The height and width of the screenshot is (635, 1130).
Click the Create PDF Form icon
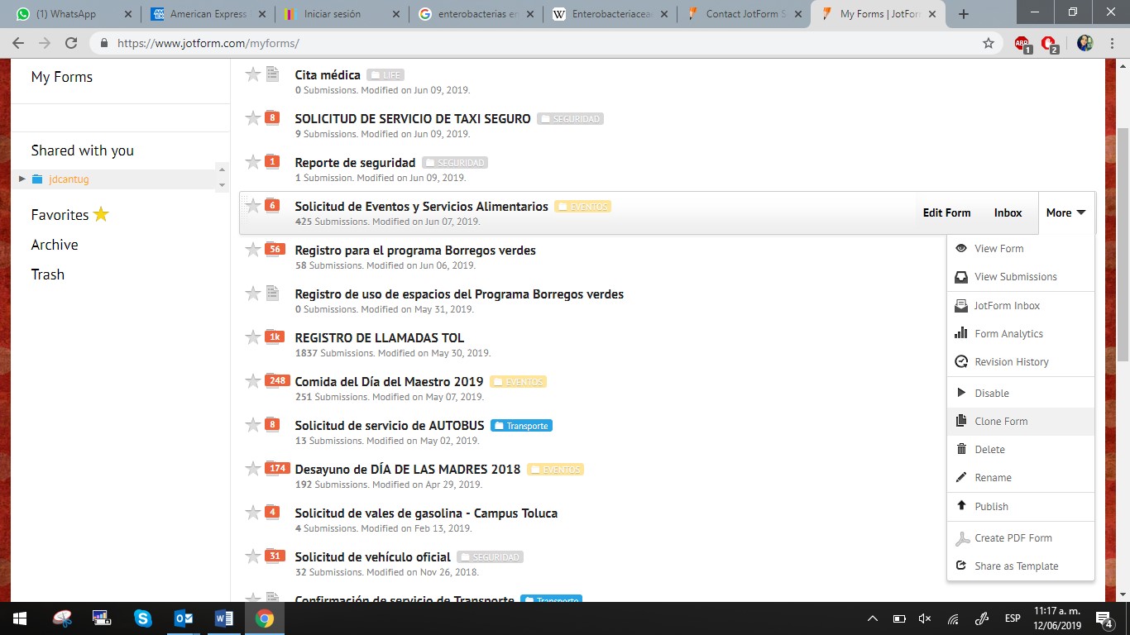click(962, 538)
